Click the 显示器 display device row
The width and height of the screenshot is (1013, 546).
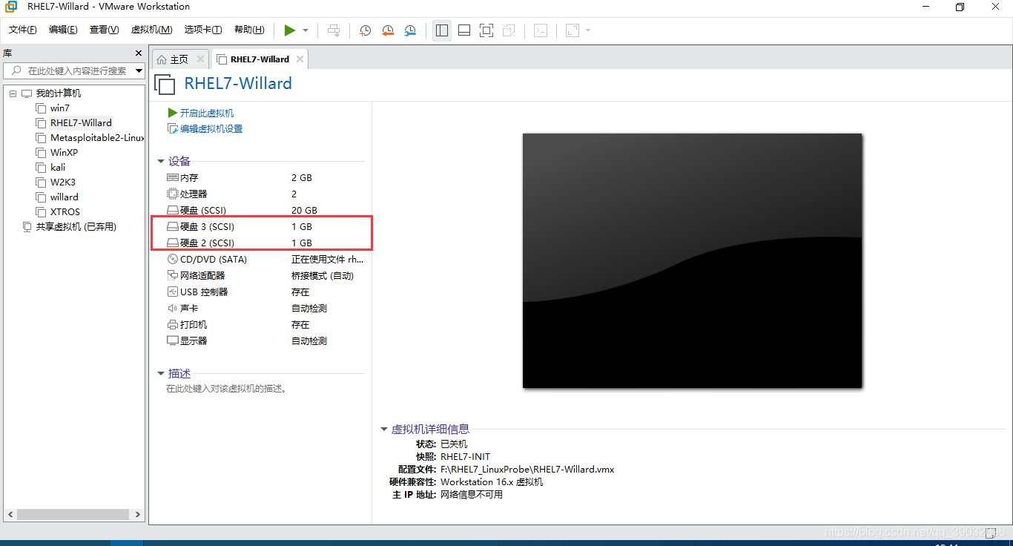265,341
